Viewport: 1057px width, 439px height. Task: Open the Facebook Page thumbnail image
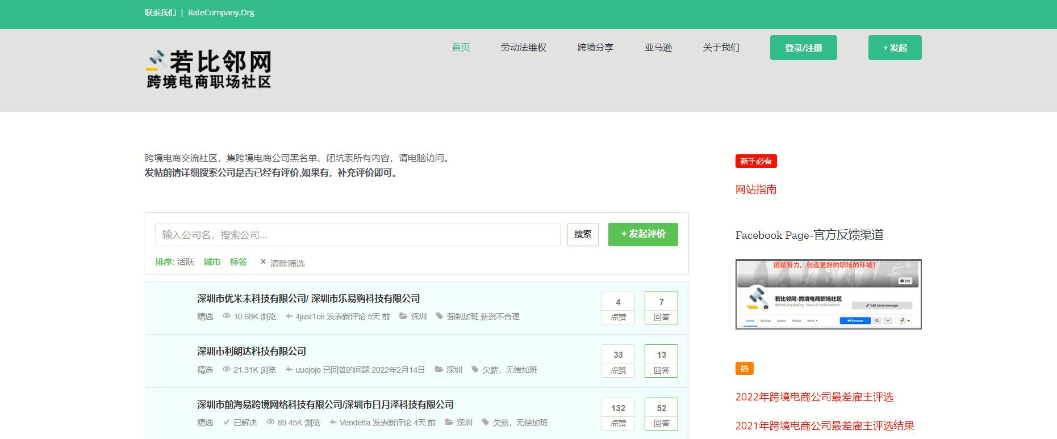(x=828, y=294)
